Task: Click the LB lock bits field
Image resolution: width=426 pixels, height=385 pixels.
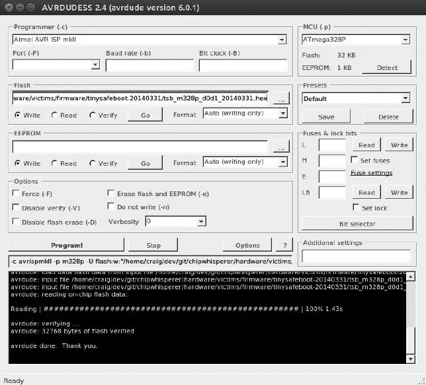Action: pos(332,192)
